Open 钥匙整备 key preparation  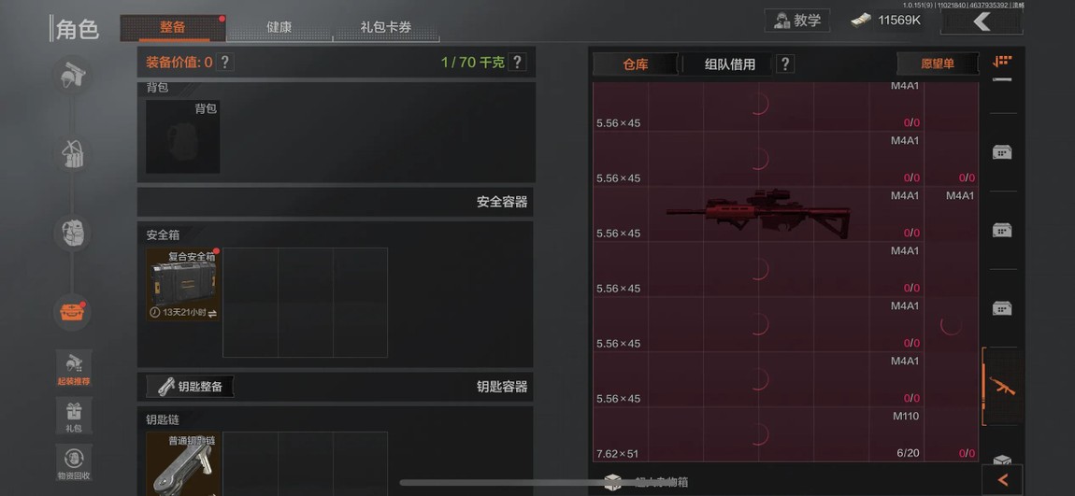[x=190, y=387]
